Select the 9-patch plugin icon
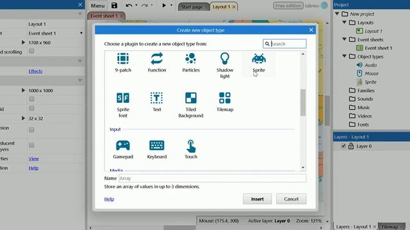Screen dimensions: 410x230 pos(123,59)
